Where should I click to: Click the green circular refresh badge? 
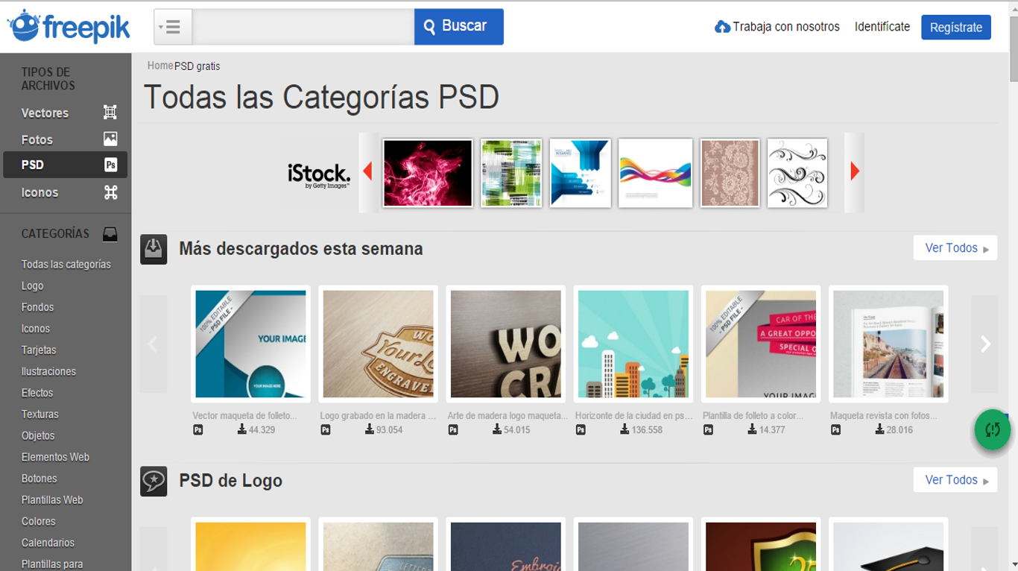[x=992, y=429]
